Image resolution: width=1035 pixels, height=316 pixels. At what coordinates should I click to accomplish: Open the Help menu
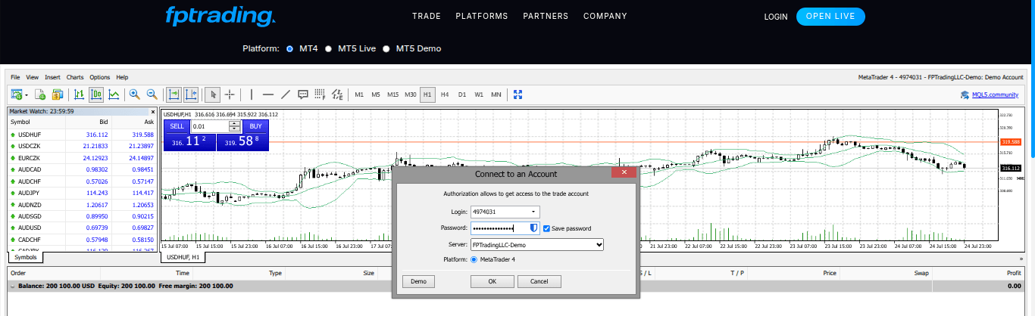tap(122, 77)
